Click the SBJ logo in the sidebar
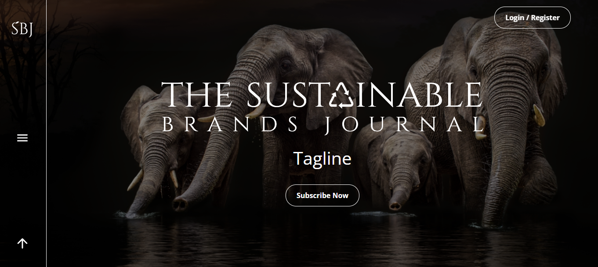 pyautogui.click(x=22, y=29)
